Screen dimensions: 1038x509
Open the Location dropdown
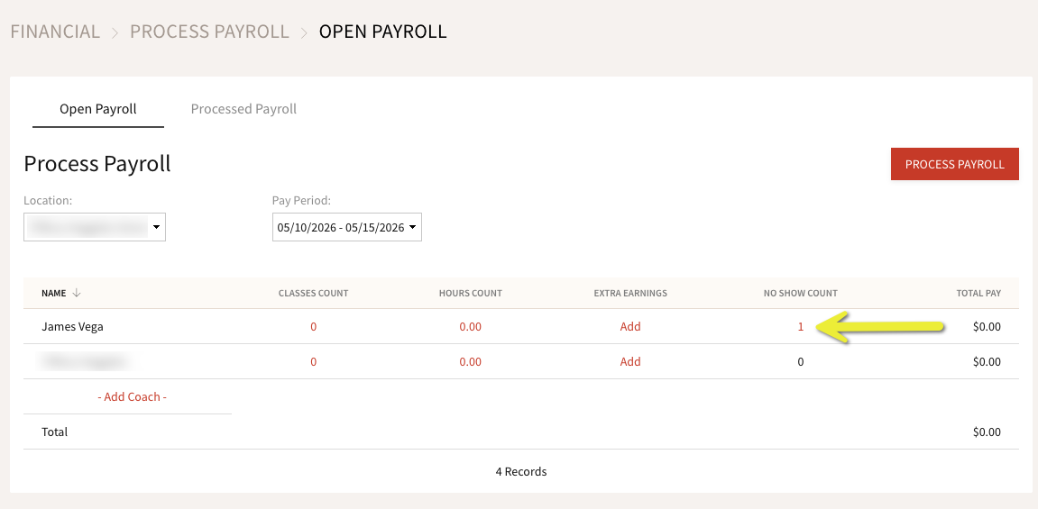click(95, 227)
